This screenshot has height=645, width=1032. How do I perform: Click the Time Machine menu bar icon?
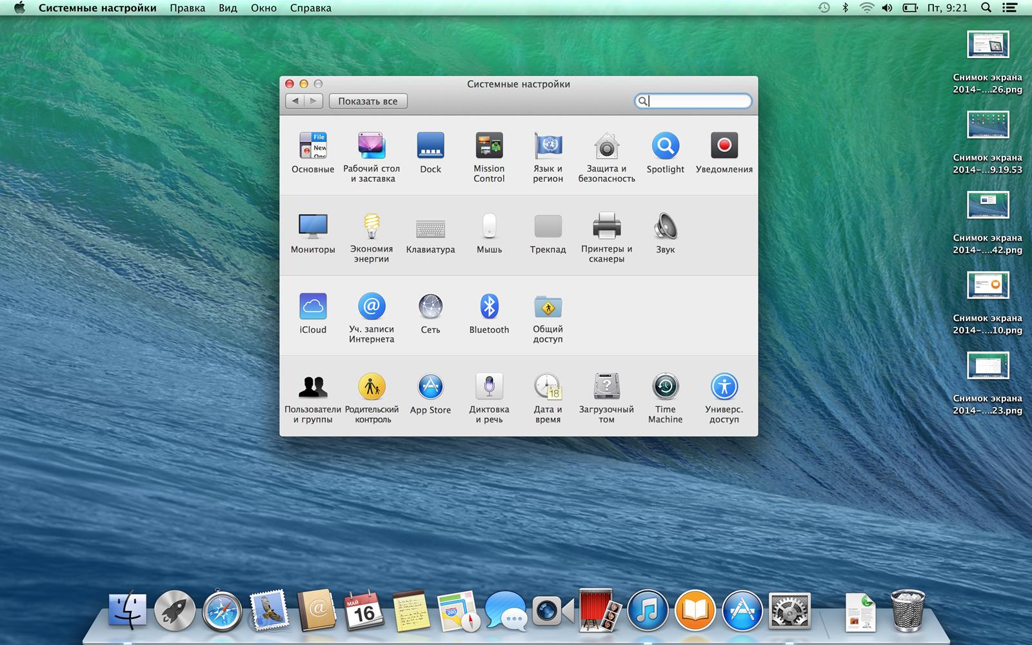pyautogui.click(x=824, y=8)
